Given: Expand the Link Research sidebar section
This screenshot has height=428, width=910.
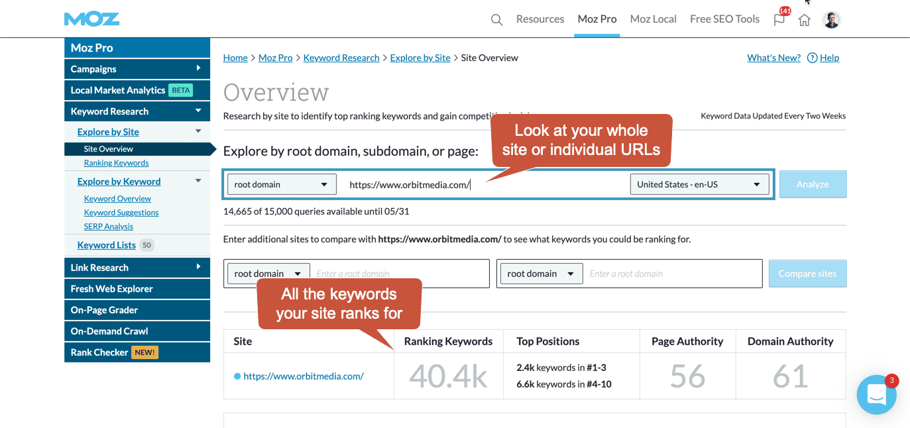Looking at the screenshot, I should (137, 268).
